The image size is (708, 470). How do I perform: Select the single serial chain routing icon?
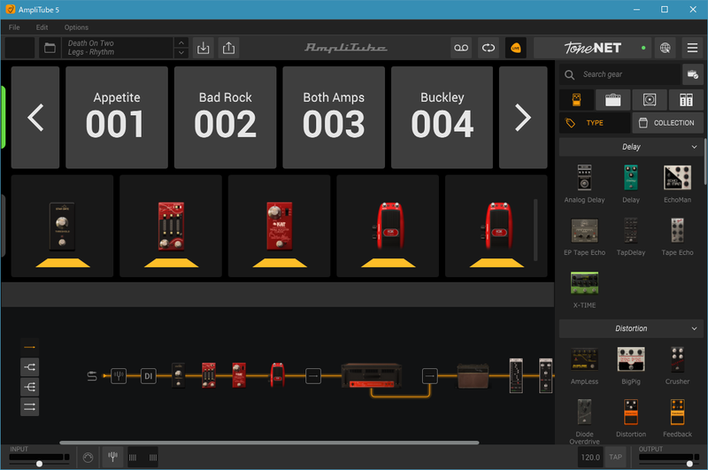(29, 347)
